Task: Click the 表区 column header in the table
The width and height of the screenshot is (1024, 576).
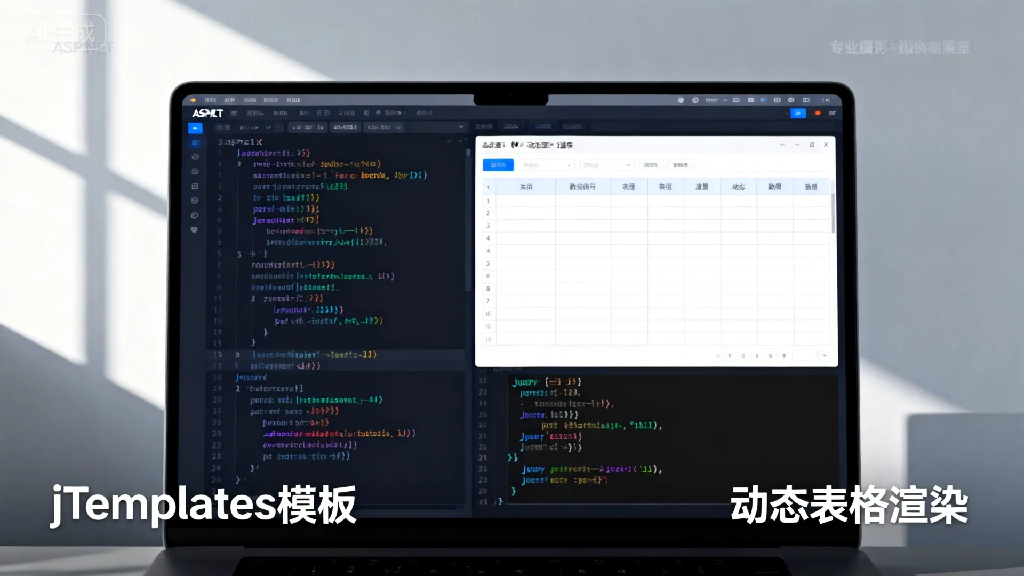Action: coord(665,187)
